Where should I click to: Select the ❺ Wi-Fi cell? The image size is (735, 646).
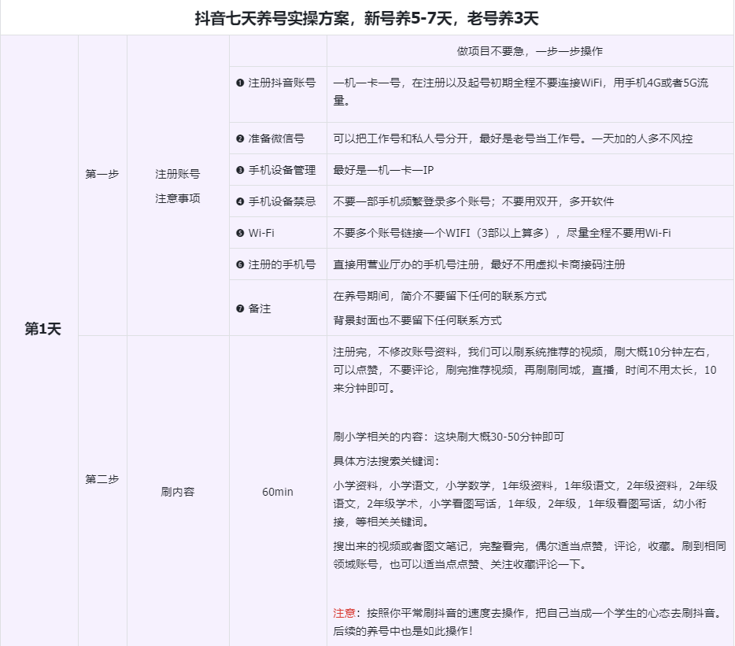click(x=278, y=233)
